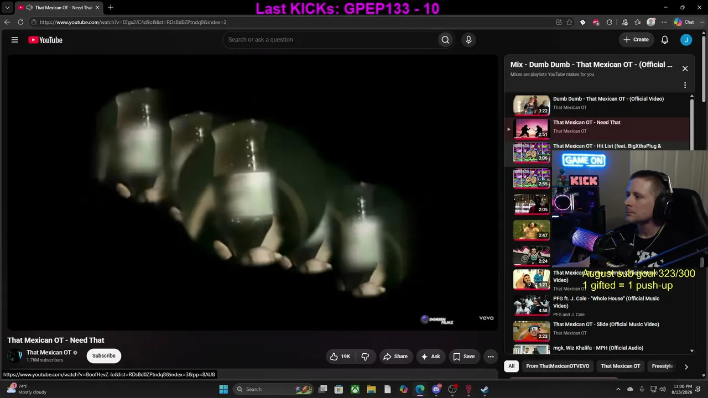Start voice search with the microphone icon

(x=468, y=40)
